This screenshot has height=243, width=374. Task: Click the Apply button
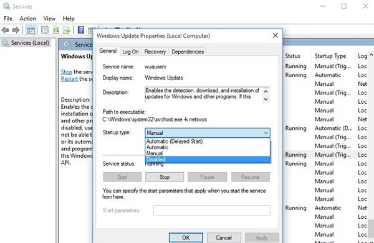[262, 237]
